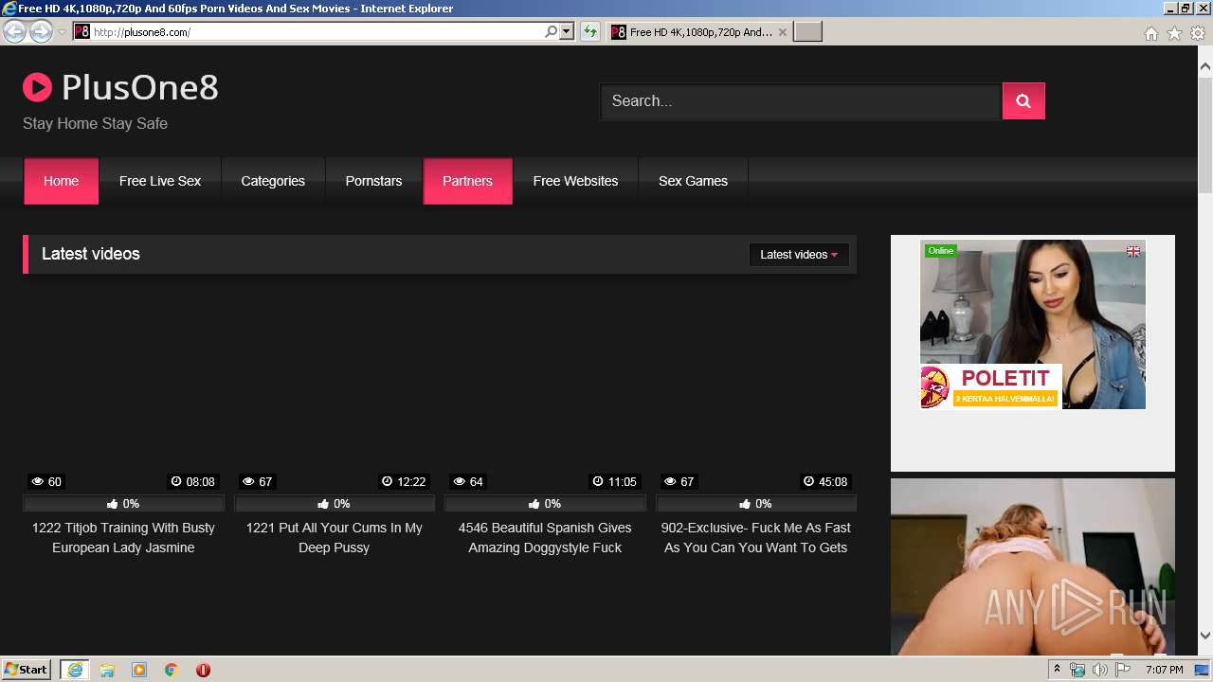
Task: Open Favorites star icon
Action: coord(1174,33)
